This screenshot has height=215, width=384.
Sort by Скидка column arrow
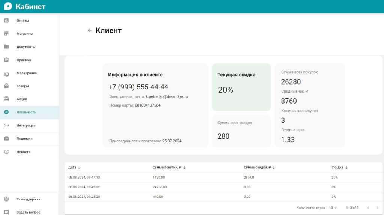[x=346, y=168]
